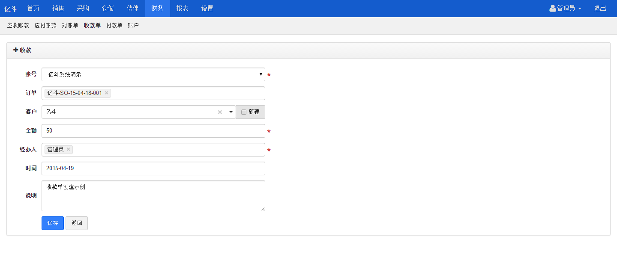
Task: Click the 时间 date field
Action: (x=153, y=168)
